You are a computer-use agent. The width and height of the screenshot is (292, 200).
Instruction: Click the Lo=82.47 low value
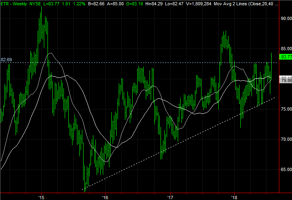(x=174, y=4)
